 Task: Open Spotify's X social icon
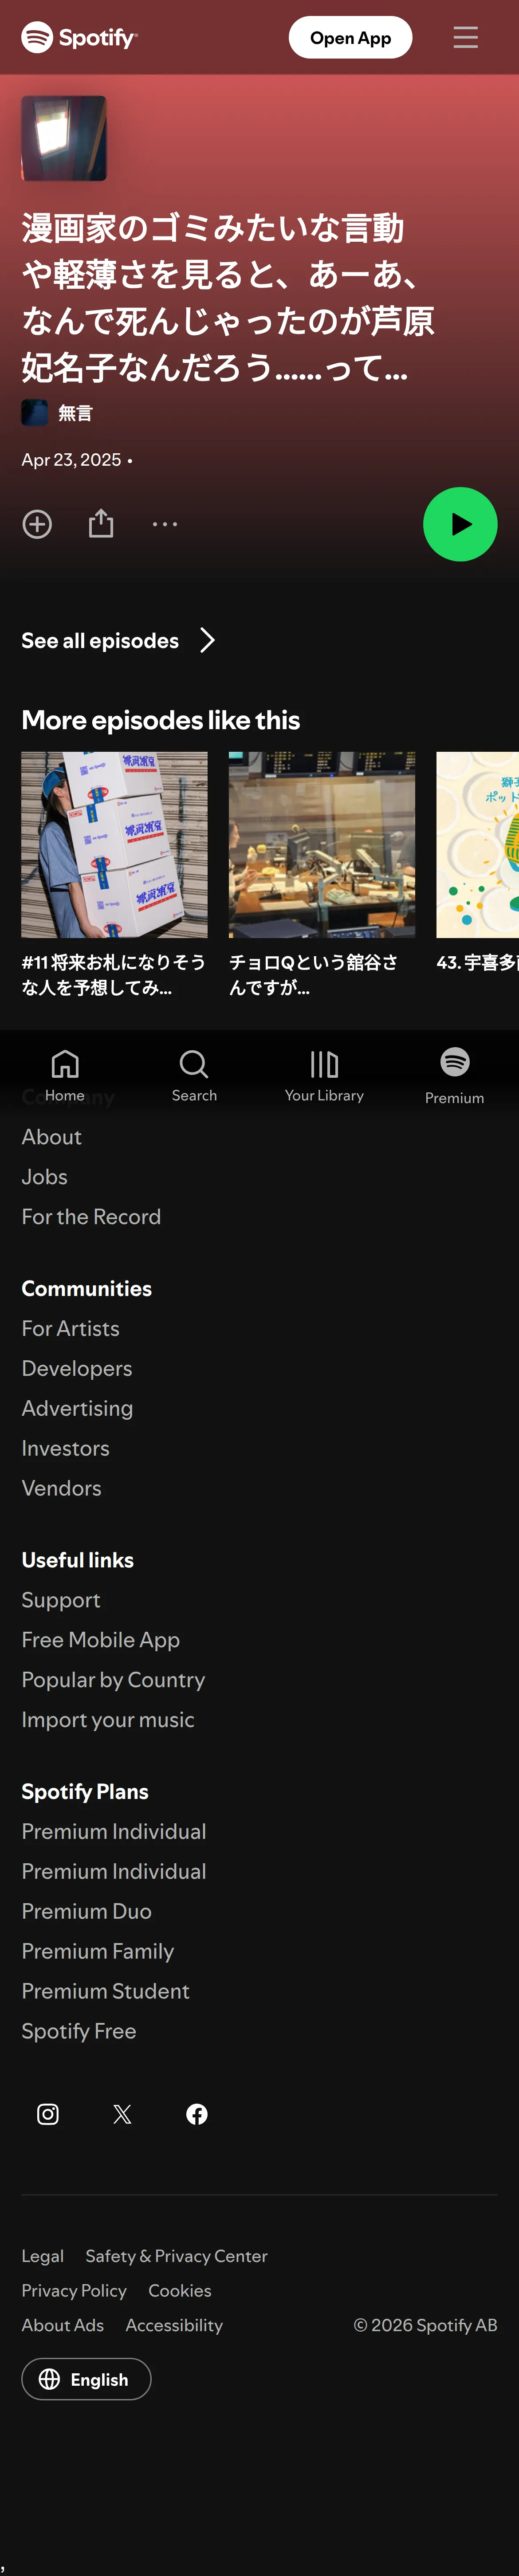point(122,2113)
